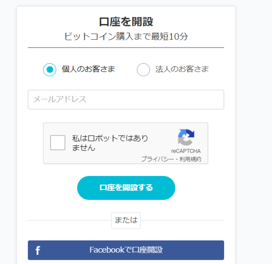Click the Facebook f icon
This screenshot has width=272, height=264.
(38, 250)
